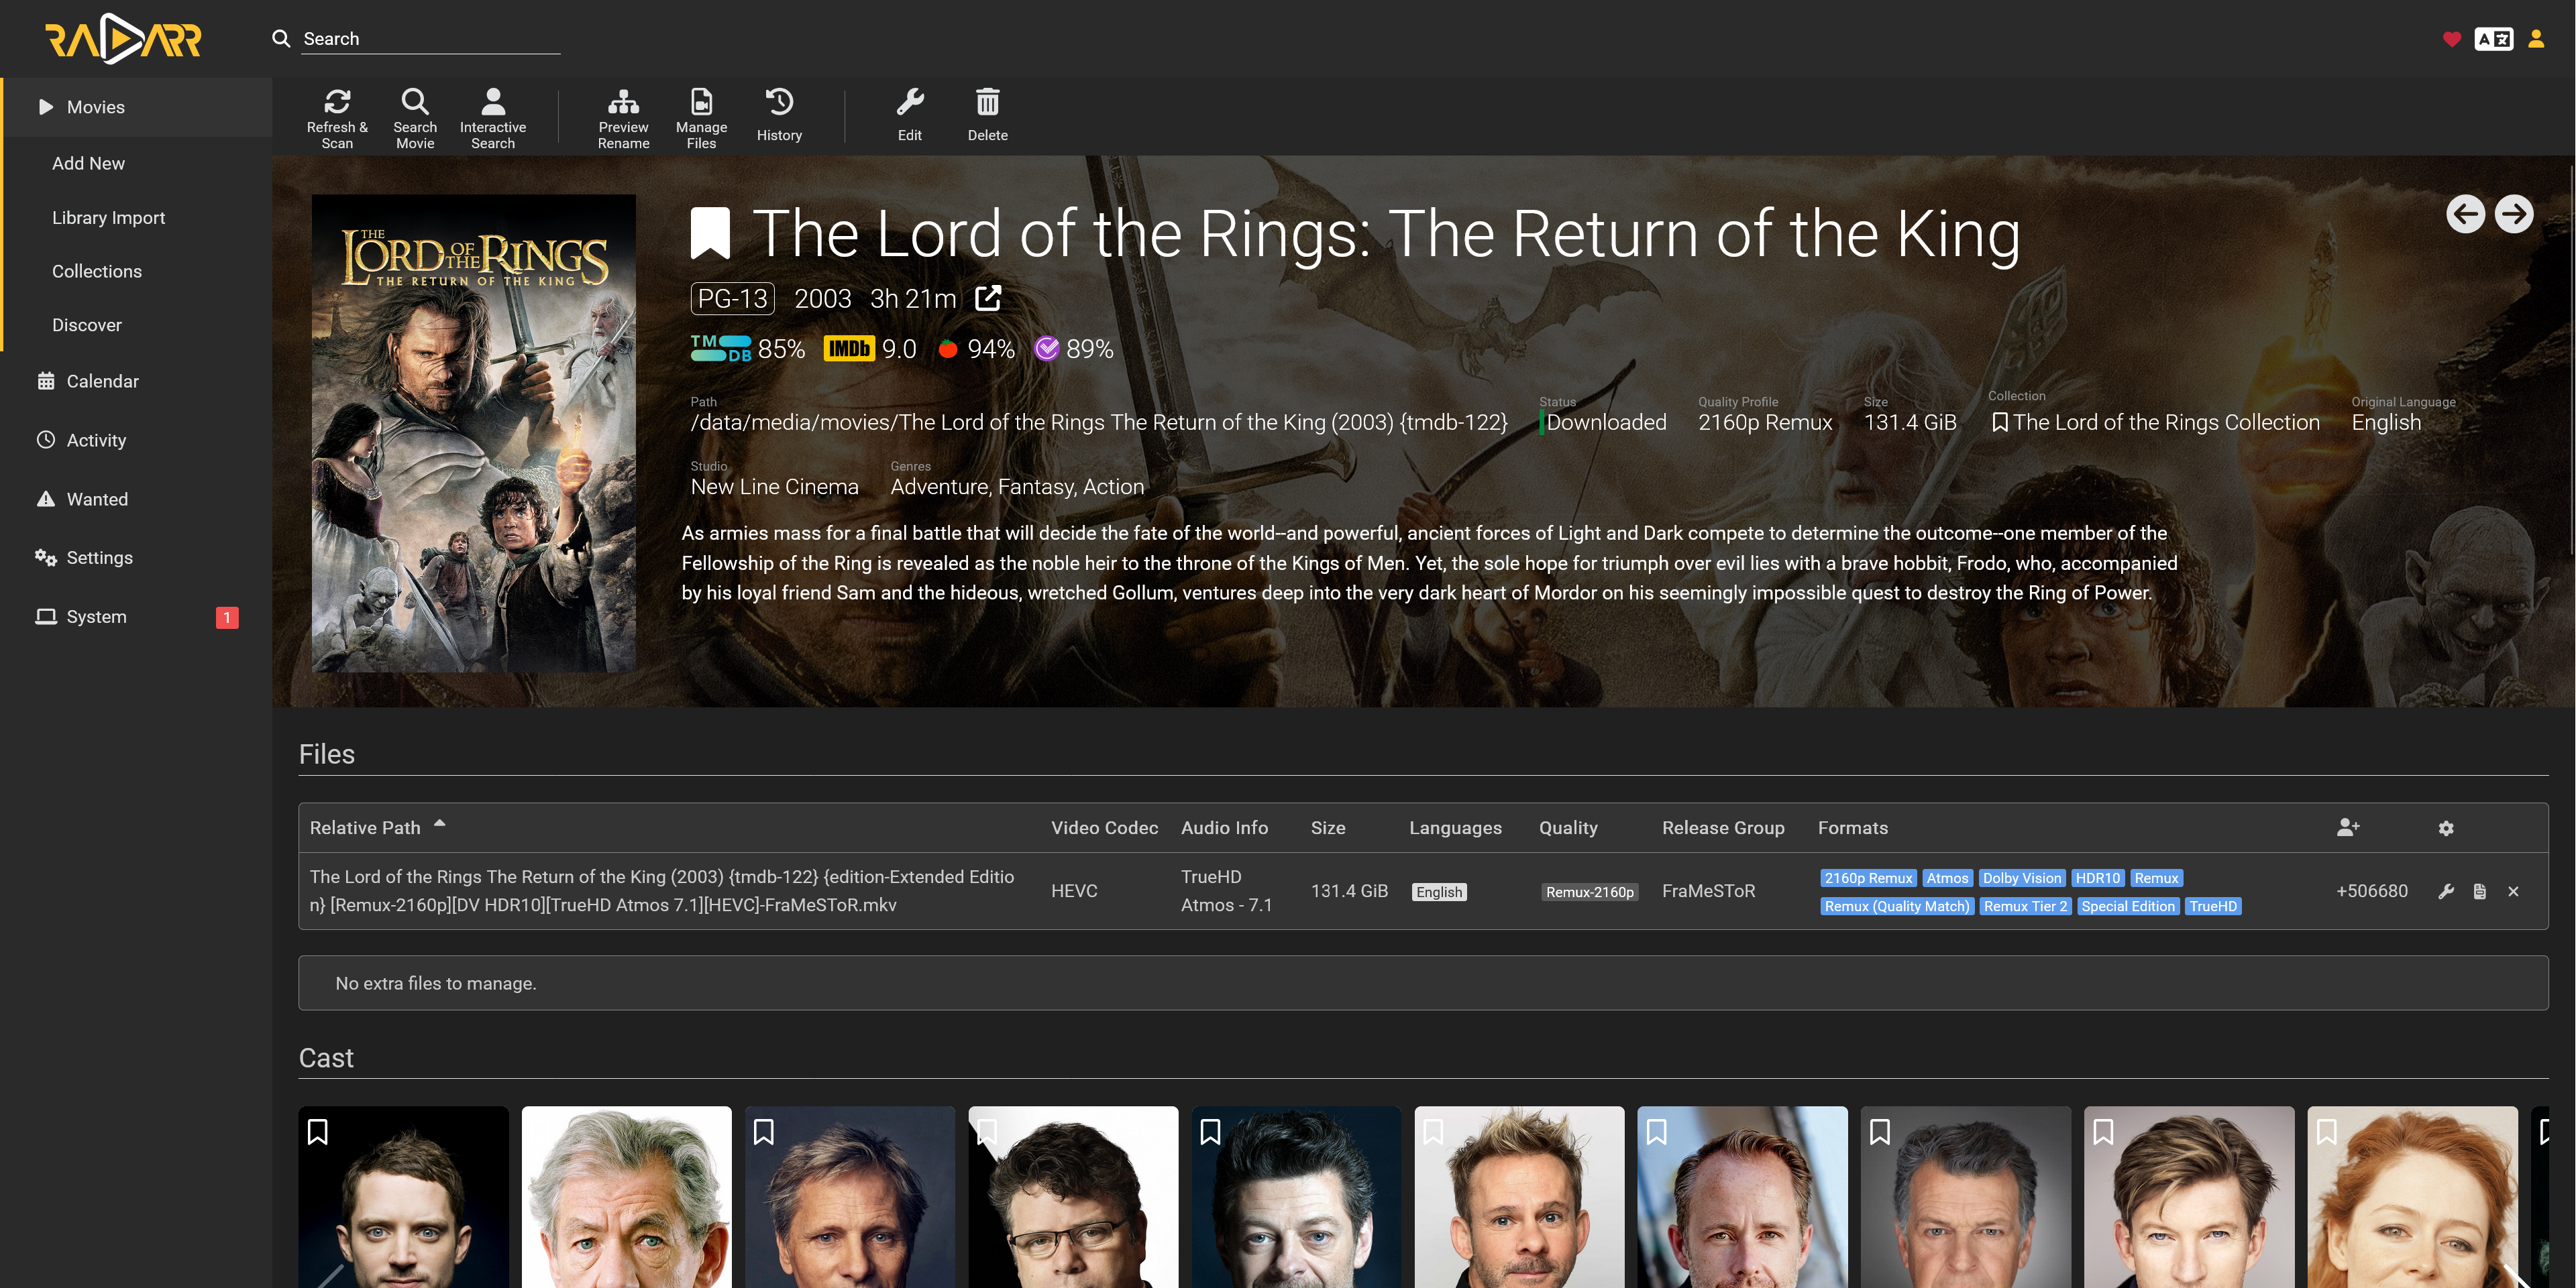Open the white-haired actor's cast photo

pos(627,1197)
